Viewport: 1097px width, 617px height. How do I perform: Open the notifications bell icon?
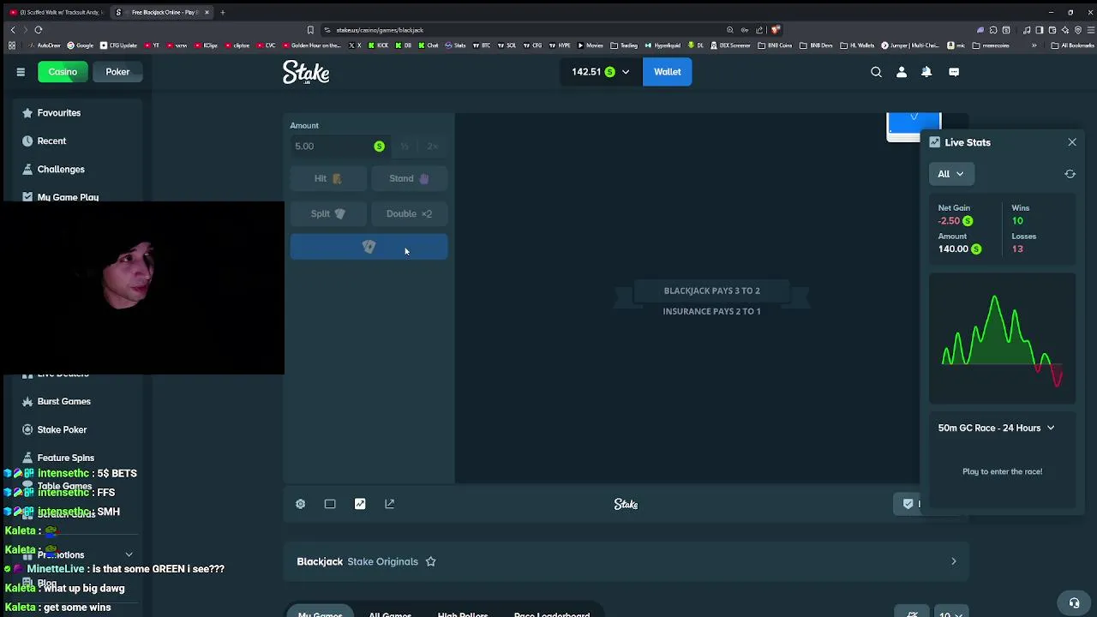(926, 72)
